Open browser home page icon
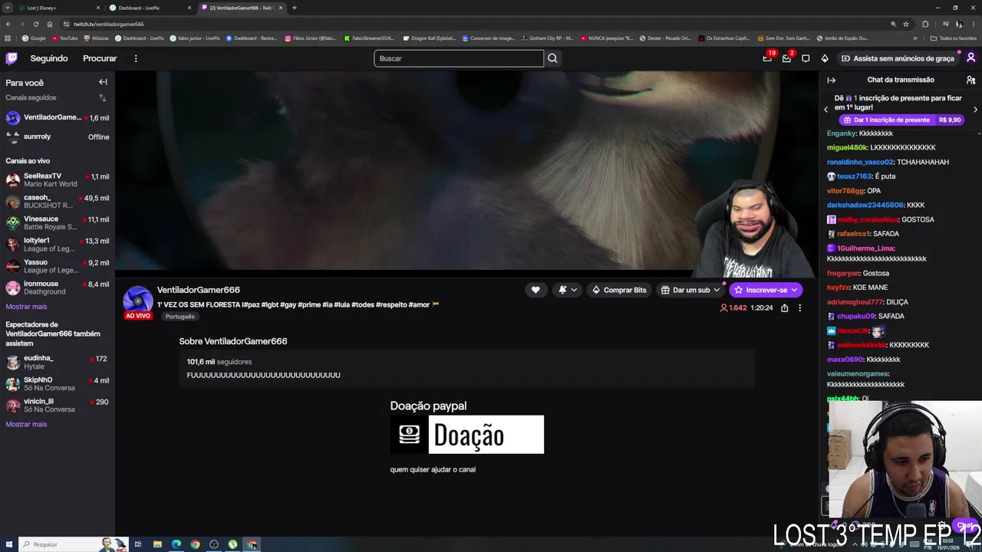982x552 pixels. (51, 24)
